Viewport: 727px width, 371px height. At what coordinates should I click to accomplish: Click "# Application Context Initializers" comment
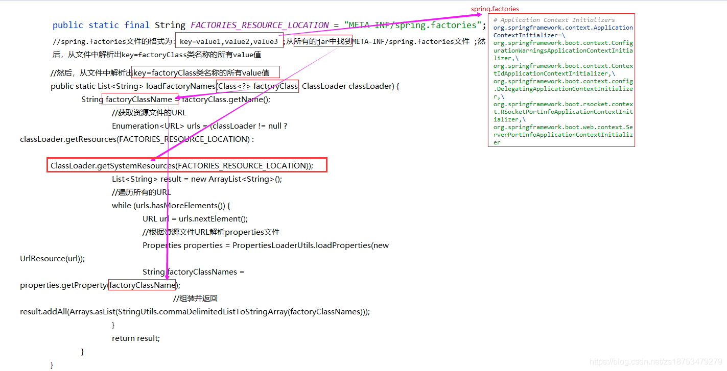pos(554,20)
